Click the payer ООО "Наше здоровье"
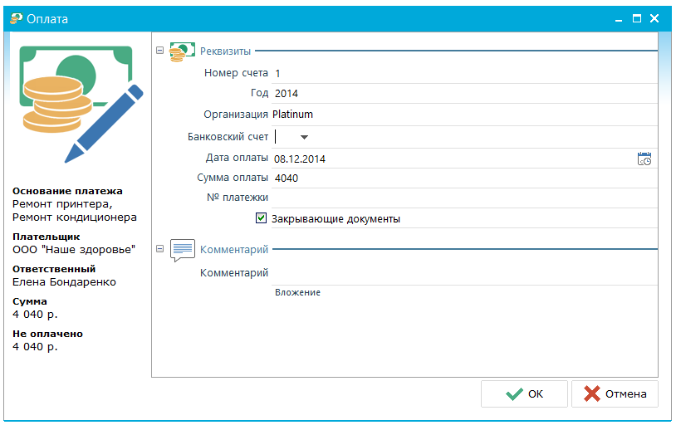This screenshot has width=676, height=425. click(74, 250)
